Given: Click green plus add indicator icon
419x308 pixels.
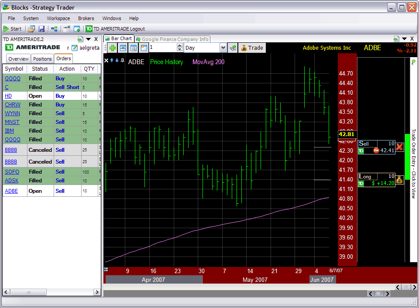Looking at the screenshot, I should coord(112,48).
